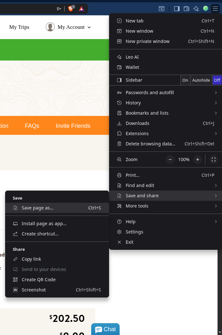222x335 pixels.
Task: Click the page vertical scrollbar down arrow
Action: coord(219,332)
